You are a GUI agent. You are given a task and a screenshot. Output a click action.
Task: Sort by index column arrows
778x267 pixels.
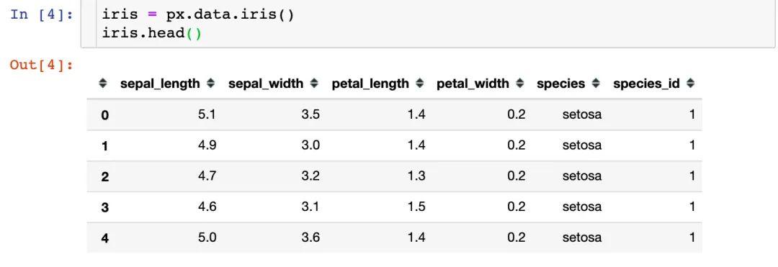103,83
